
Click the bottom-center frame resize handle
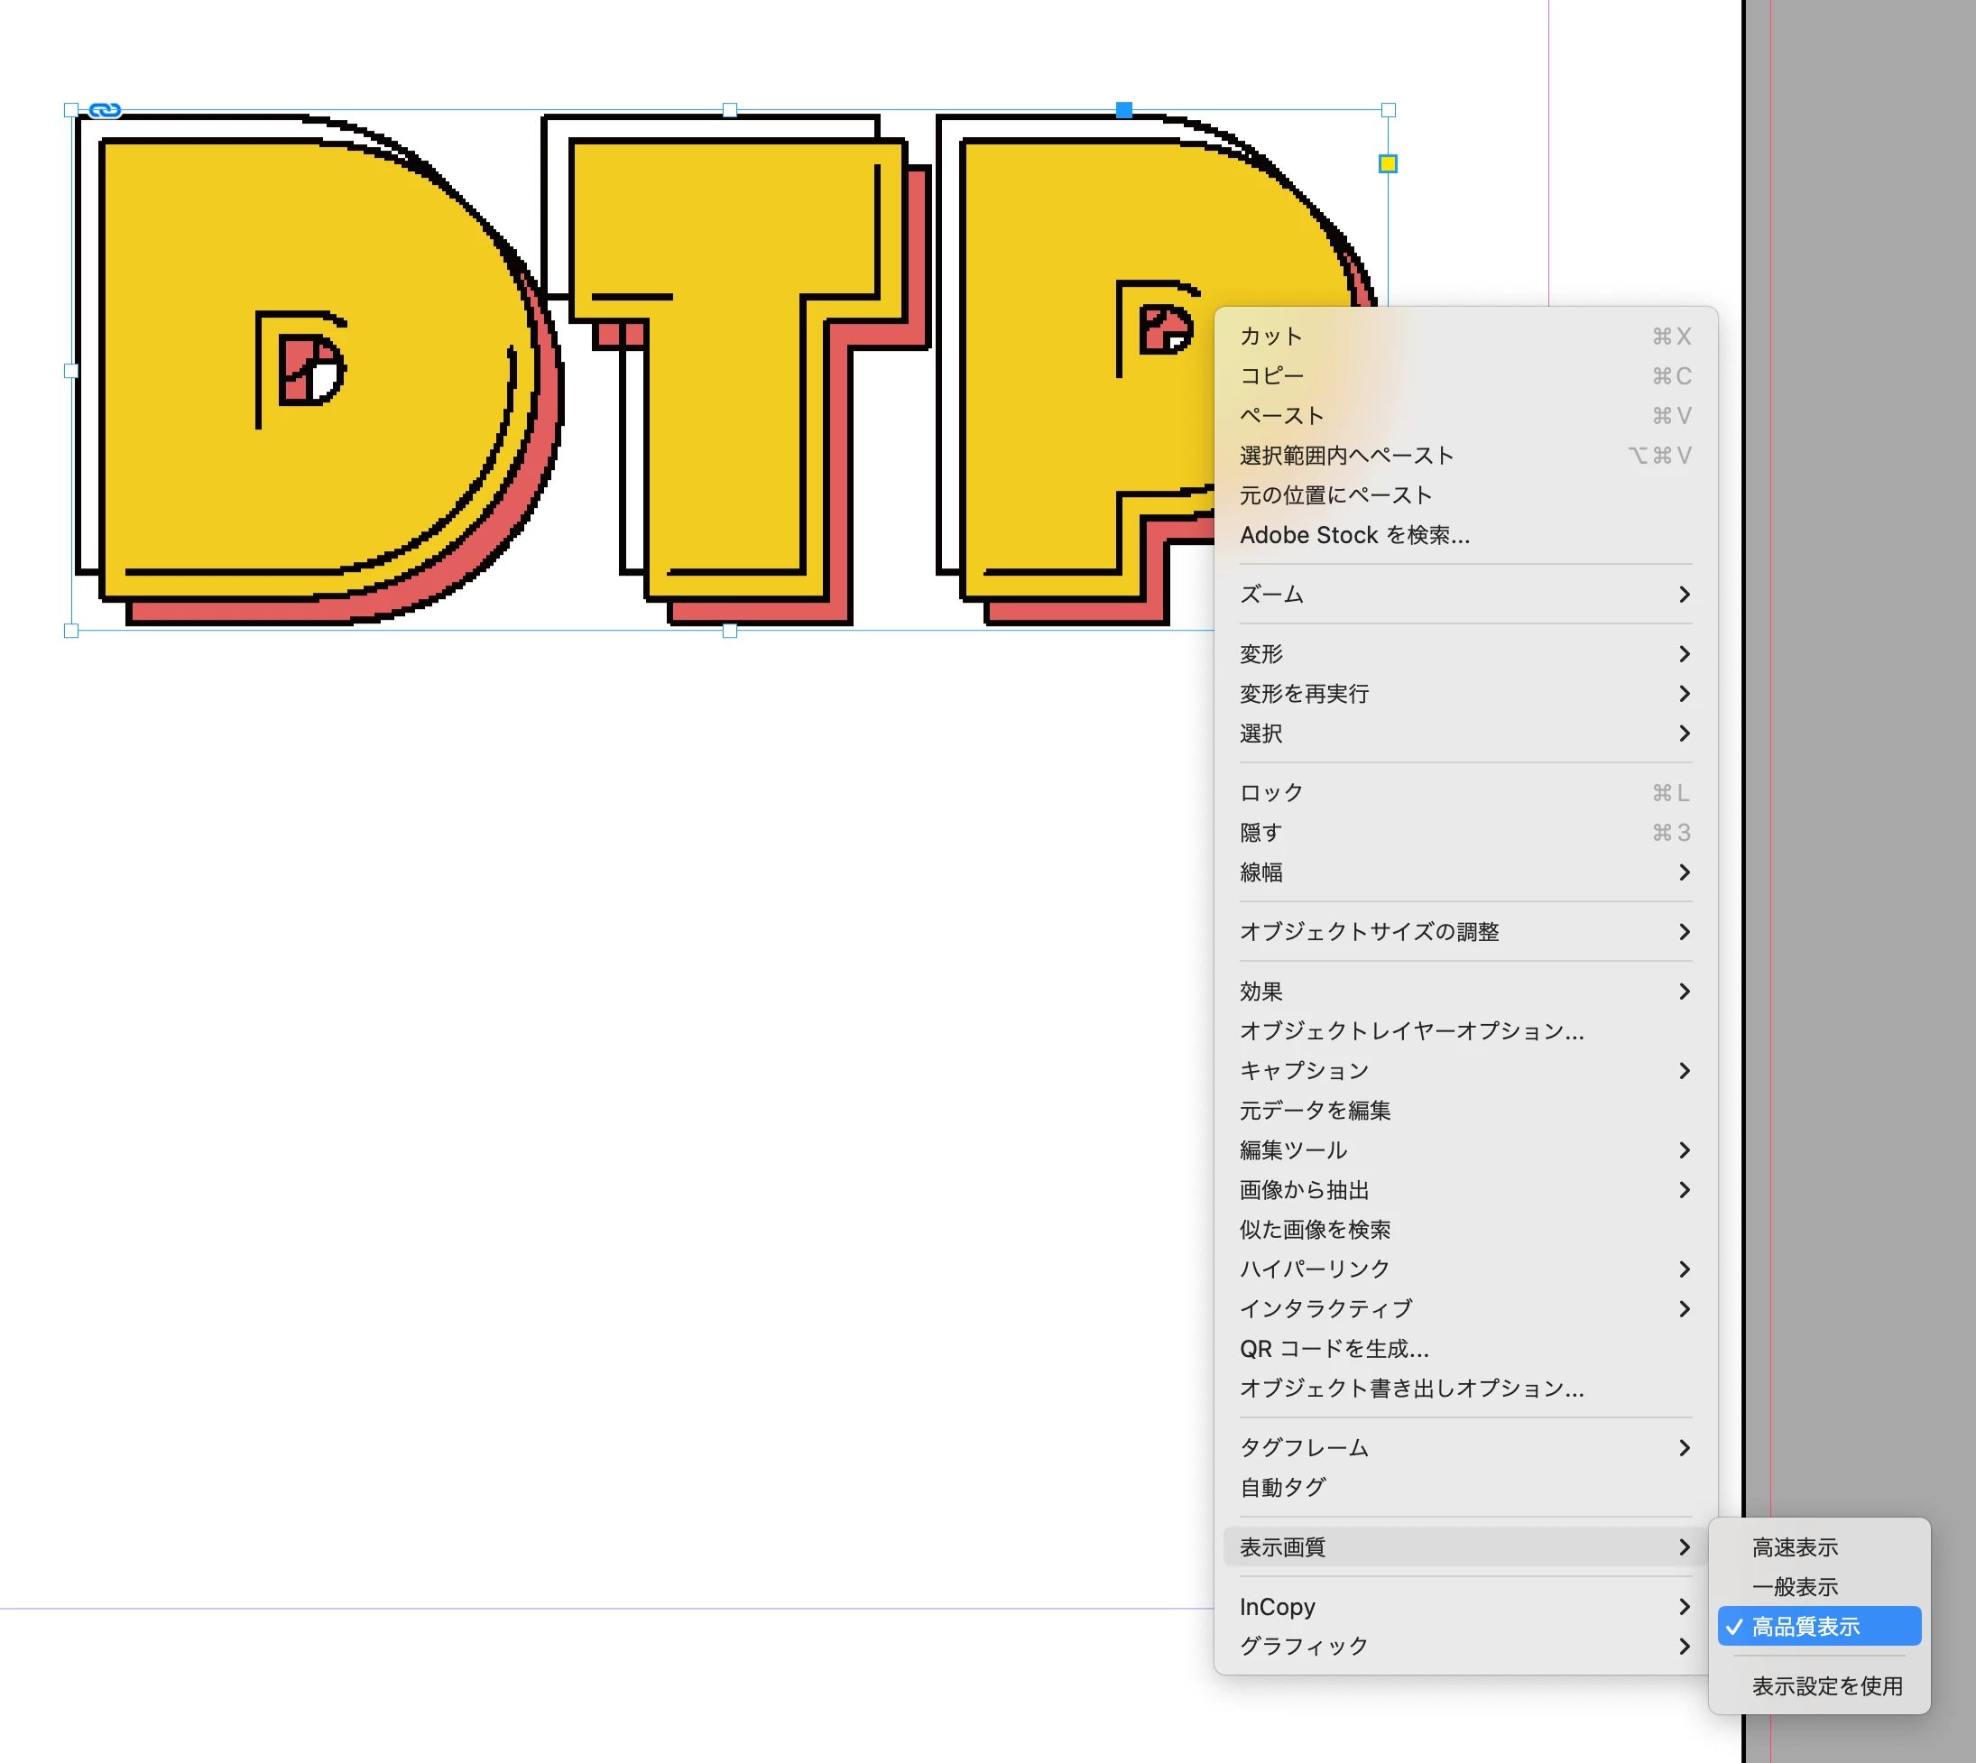pos(729,631)
